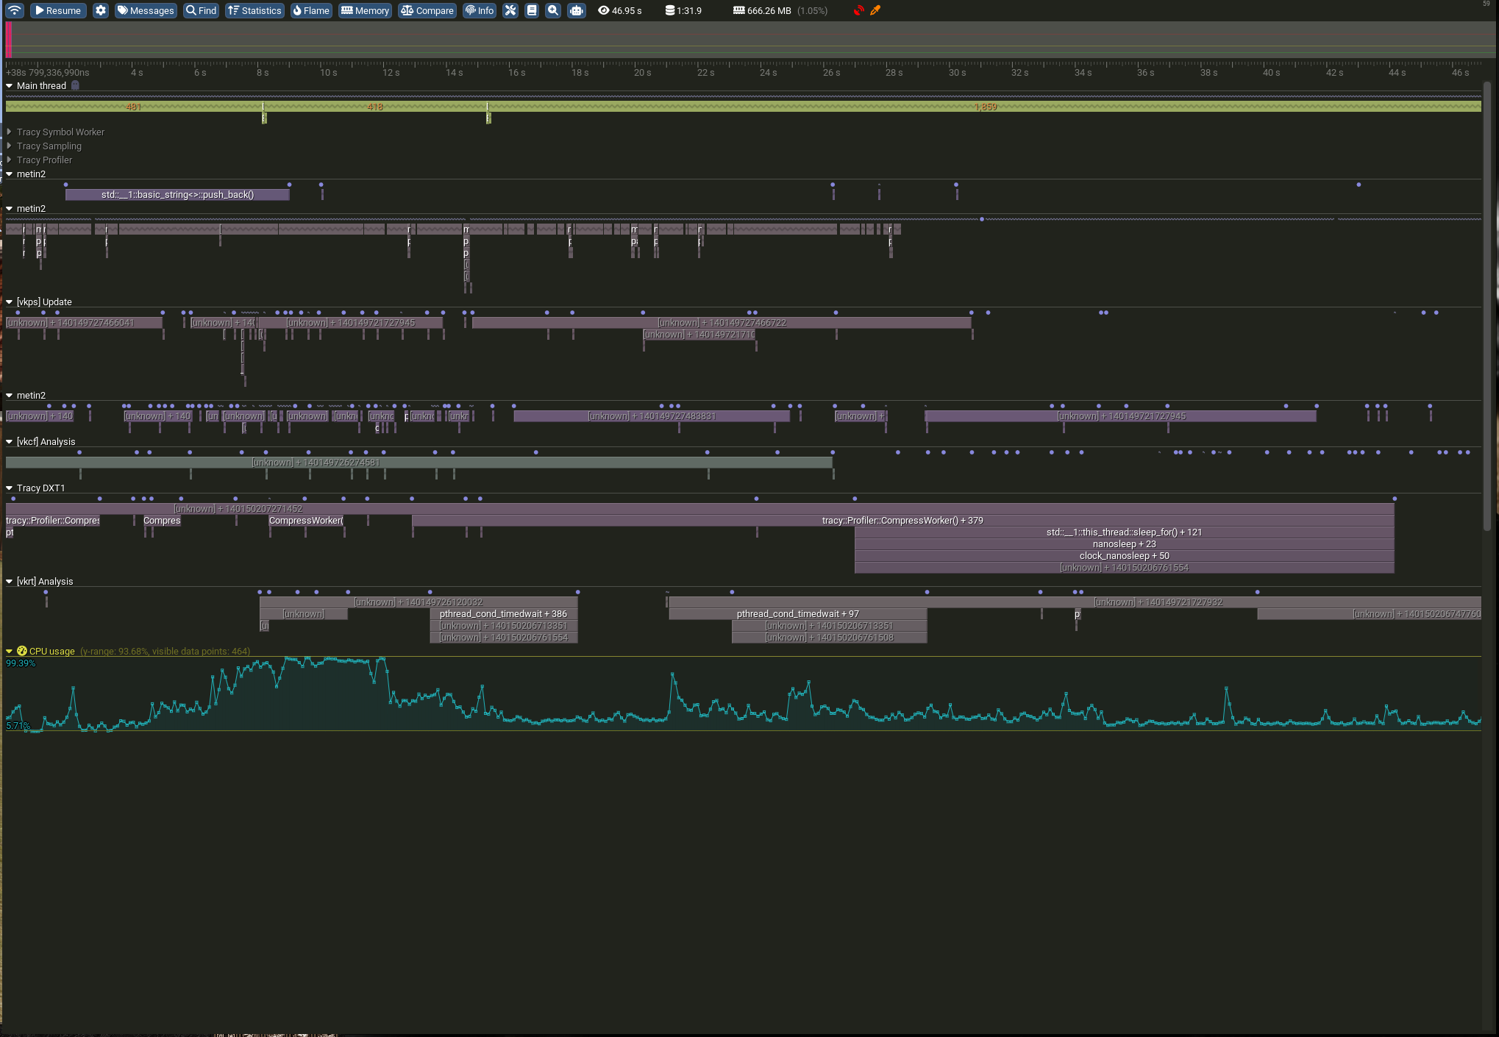Select the CompressWorker() + 379 zone

coord(902,521)
